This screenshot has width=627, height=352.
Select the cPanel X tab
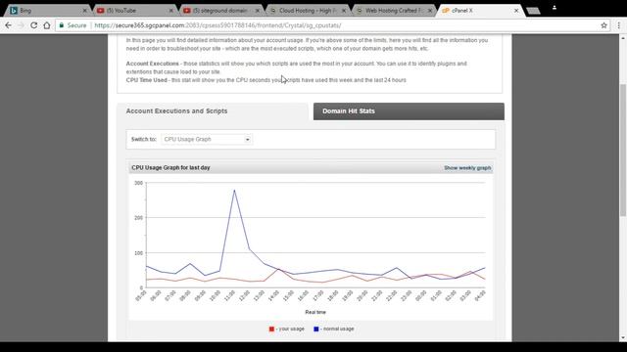coord(480,11)
